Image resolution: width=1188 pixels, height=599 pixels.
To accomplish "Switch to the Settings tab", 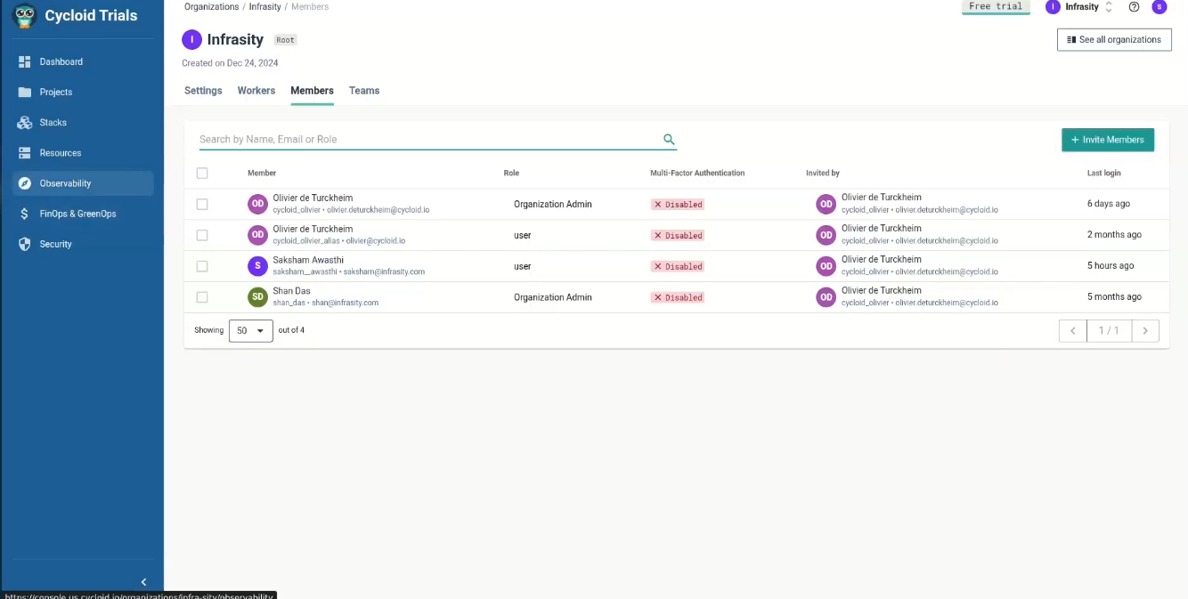I will pos(203,91).
